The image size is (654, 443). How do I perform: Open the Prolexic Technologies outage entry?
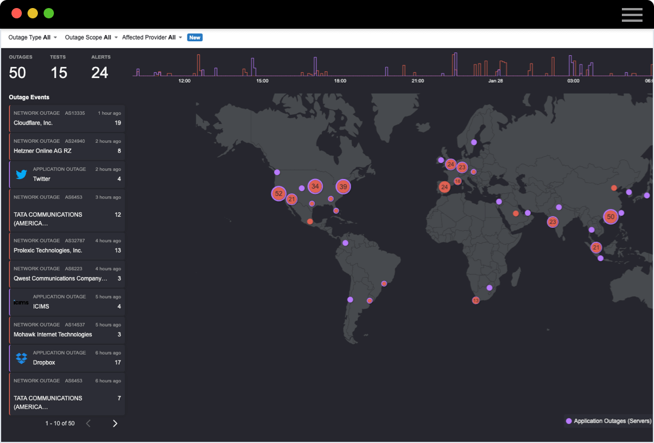[67, 246]
